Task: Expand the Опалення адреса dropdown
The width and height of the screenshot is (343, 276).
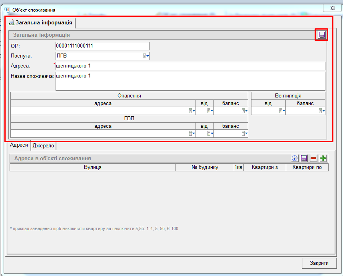Action: coord(192,111)
